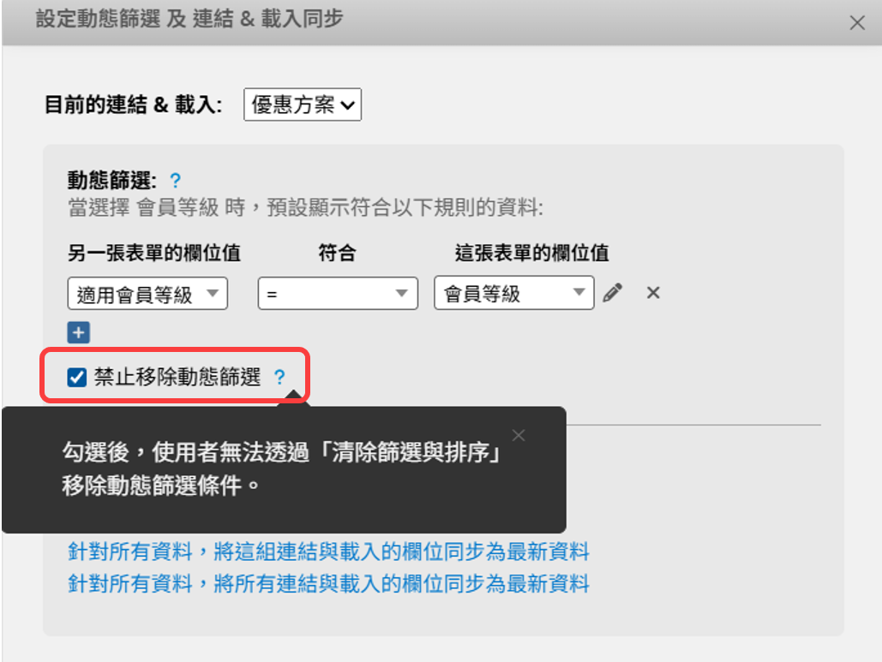The image size is (882, 662).
Task: Click the chevron on 優惠方案 selector
Action: (x=348, y=105)
